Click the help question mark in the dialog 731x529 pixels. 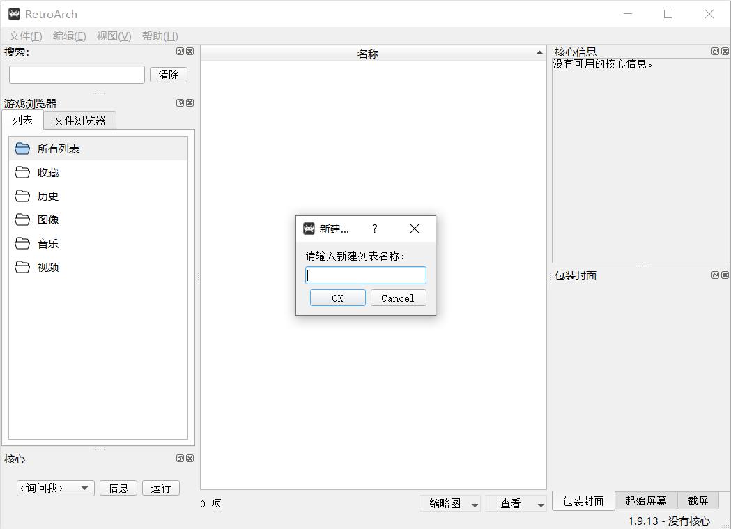(x=374, y=229)
